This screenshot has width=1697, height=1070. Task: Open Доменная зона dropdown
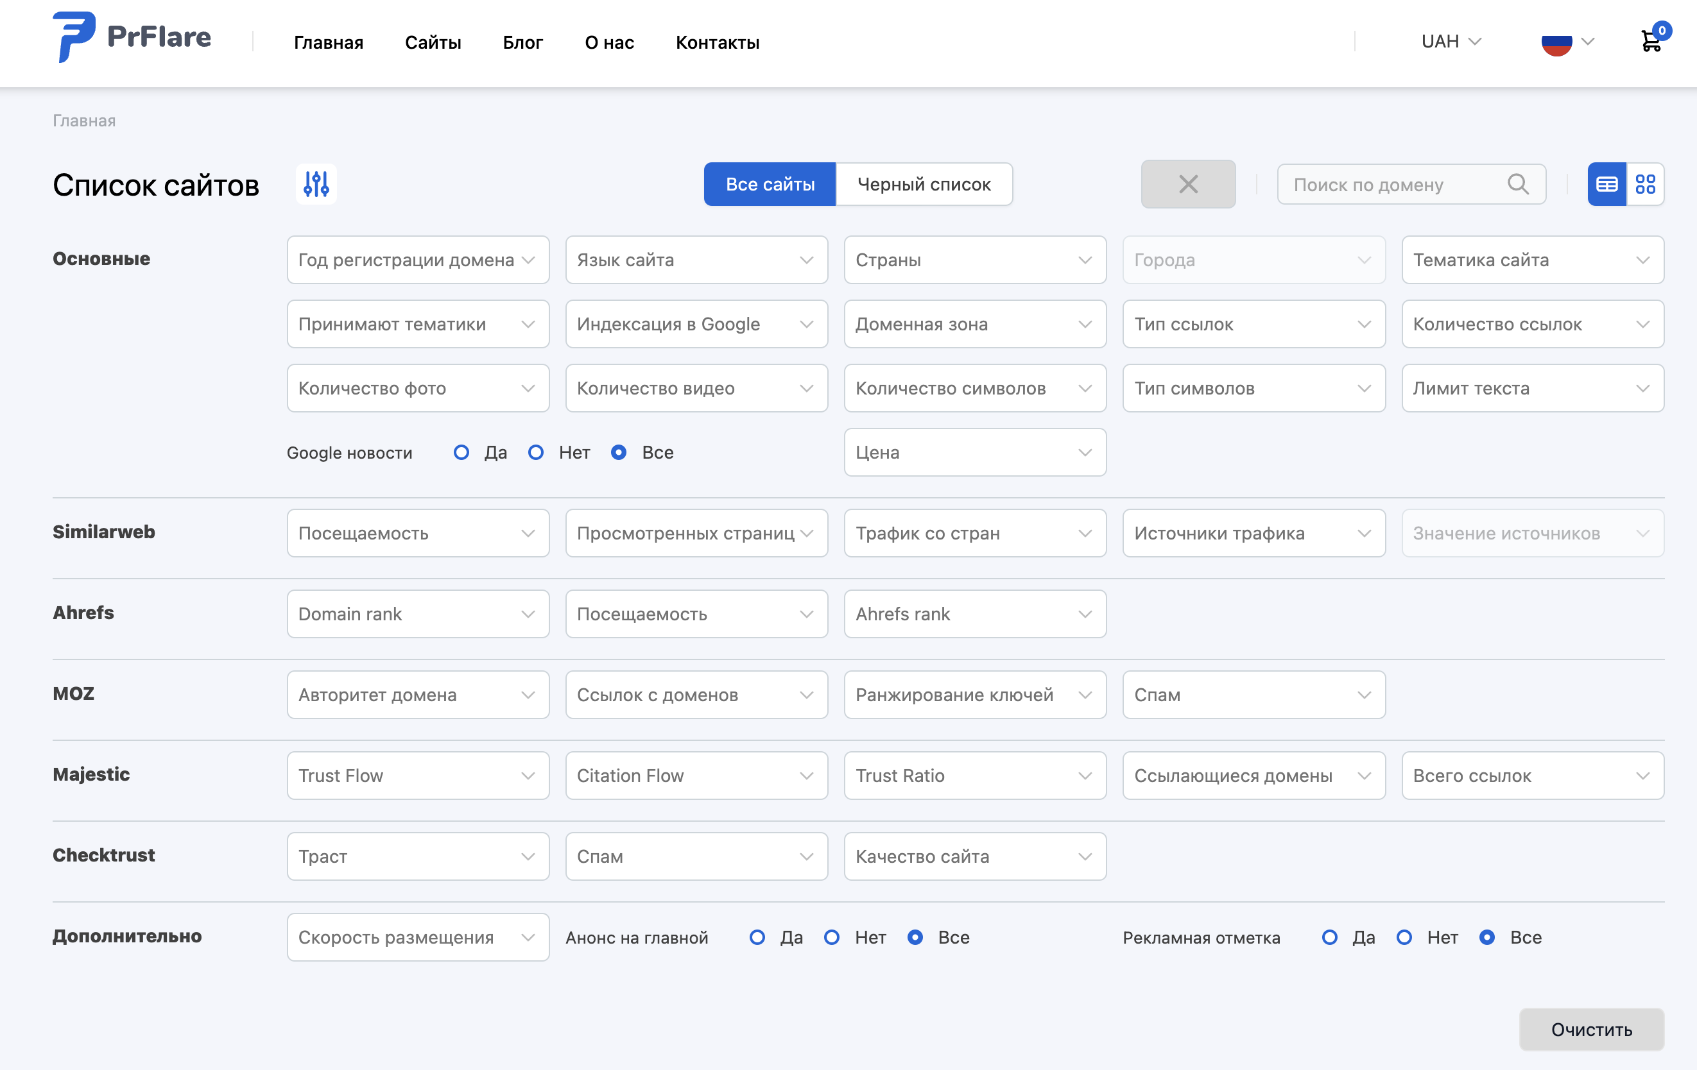(x=976, y=324)
